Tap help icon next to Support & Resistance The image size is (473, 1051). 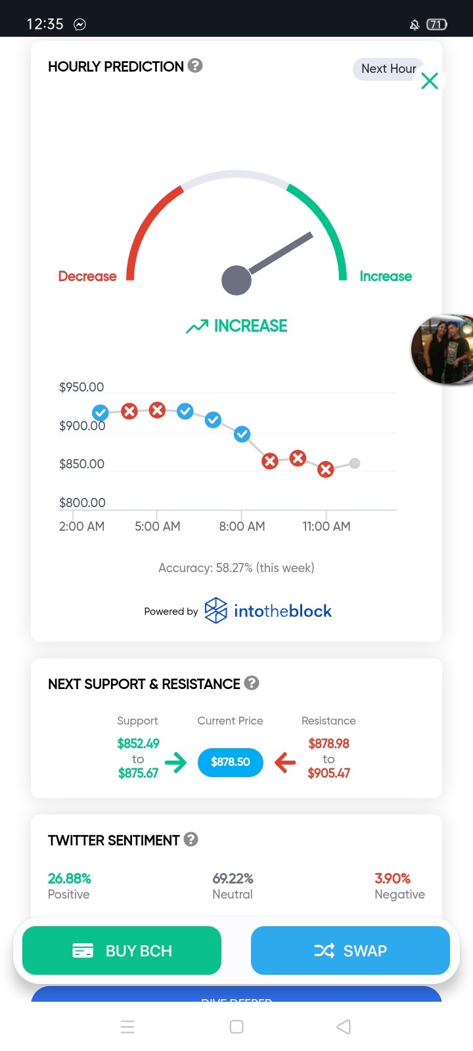click(x=252, y=683)
